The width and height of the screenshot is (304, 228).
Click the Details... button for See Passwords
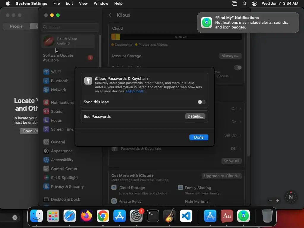point(195,116)
